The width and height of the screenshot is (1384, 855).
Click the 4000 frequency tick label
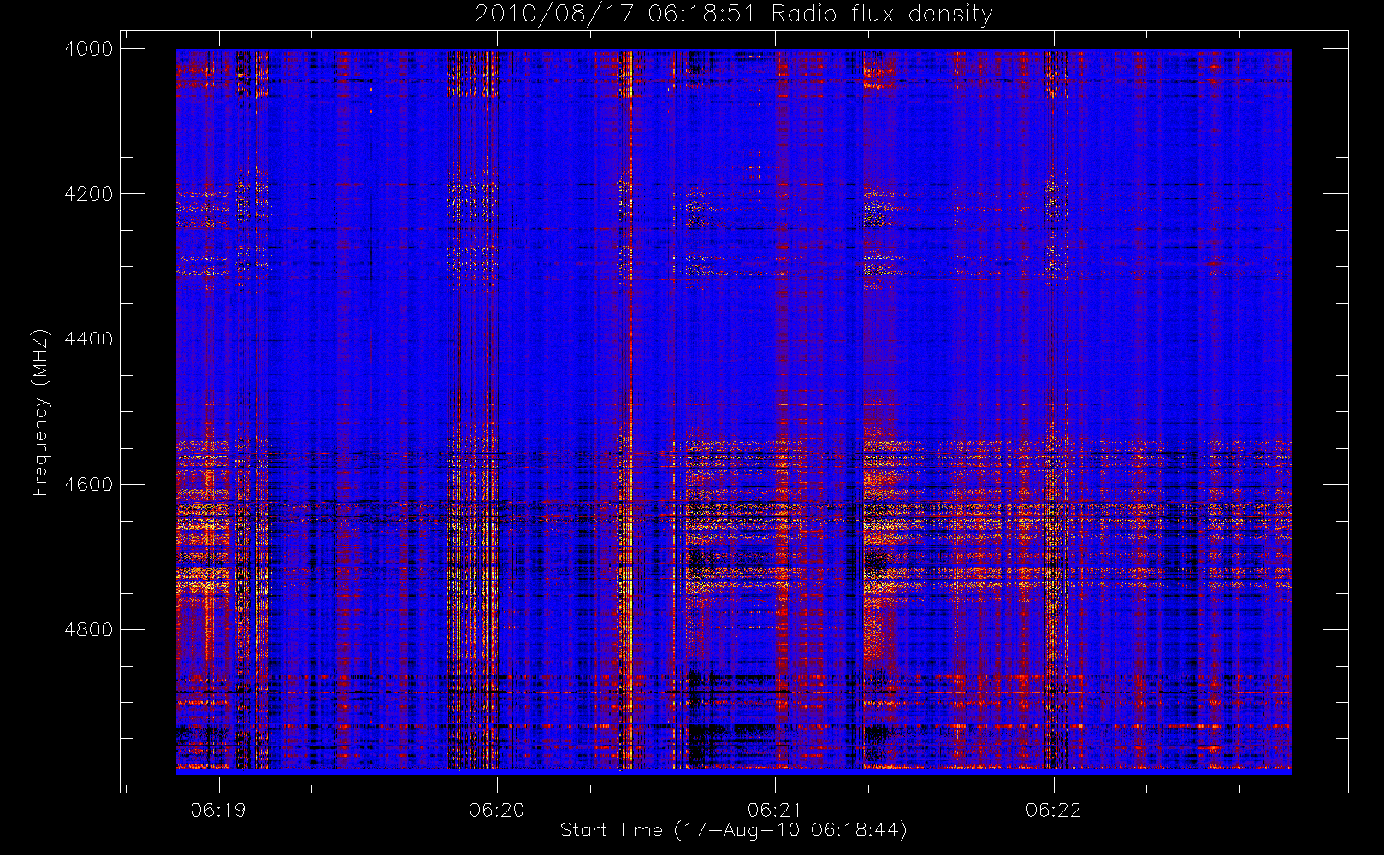pos(89,49)
